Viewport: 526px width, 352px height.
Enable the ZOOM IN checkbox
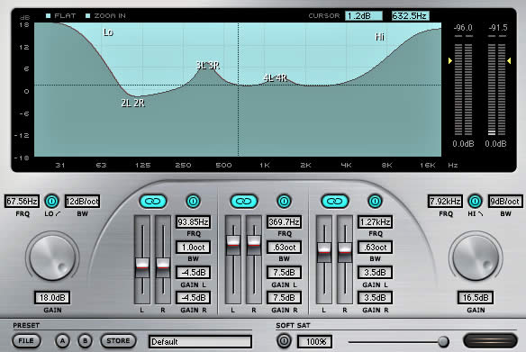[88, 16]
